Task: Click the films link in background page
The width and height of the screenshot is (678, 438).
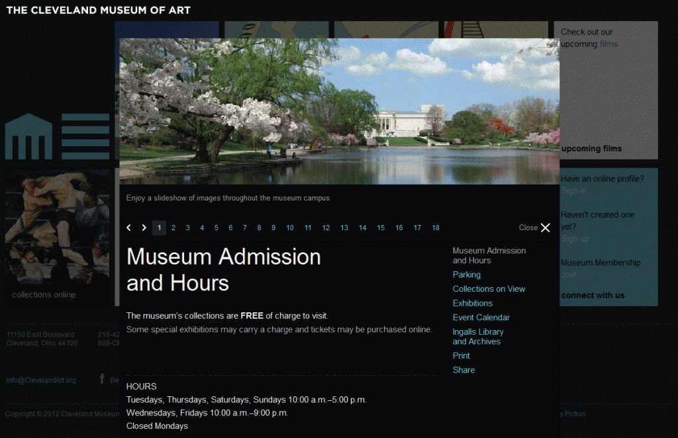Action: [608, 44]
